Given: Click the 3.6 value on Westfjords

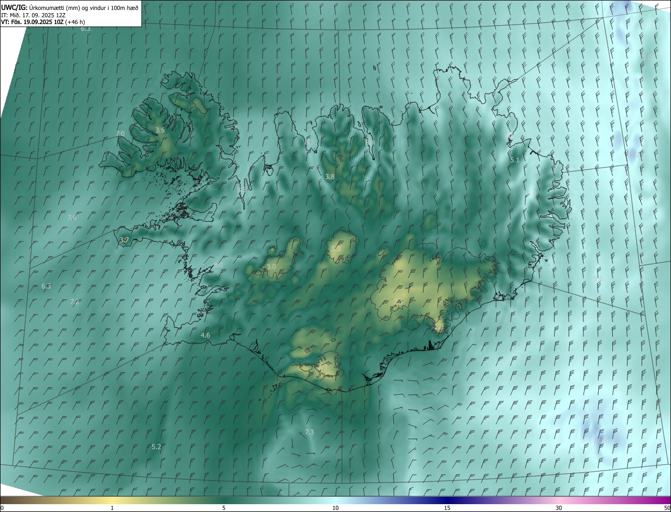Looking at the screenshot, I should point(160,130).
